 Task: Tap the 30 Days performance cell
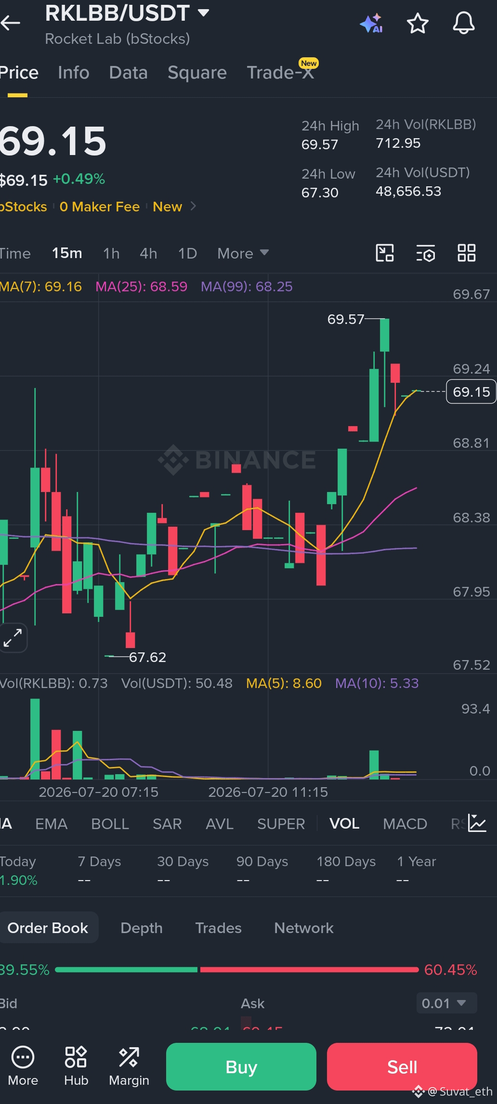pos(183,870)
